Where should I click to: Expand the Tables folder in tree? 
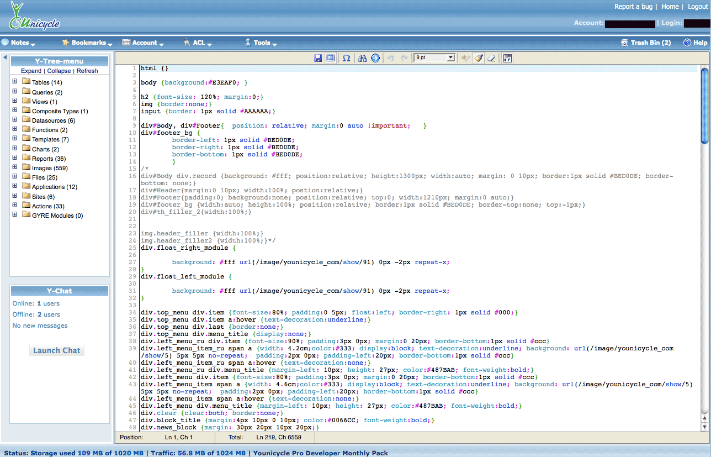pyautogui.click(x=15, y=82)
